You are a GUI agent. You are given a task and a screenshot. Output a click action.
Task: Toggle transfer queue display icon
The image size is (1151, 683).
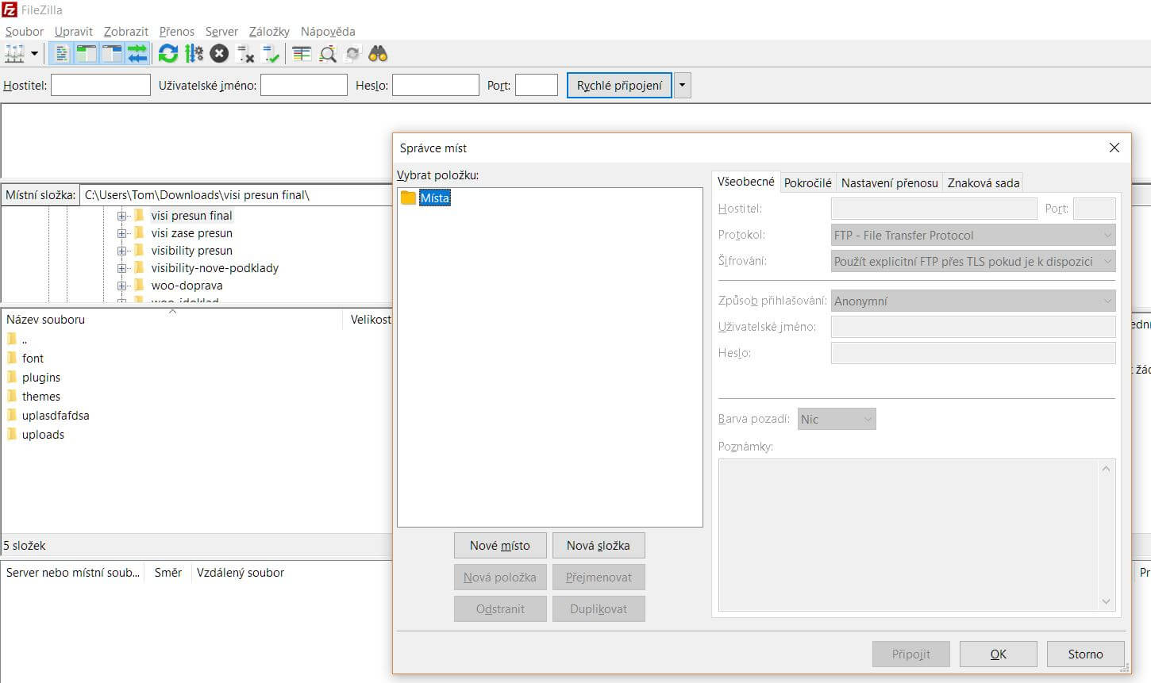[x=138, y=54]
